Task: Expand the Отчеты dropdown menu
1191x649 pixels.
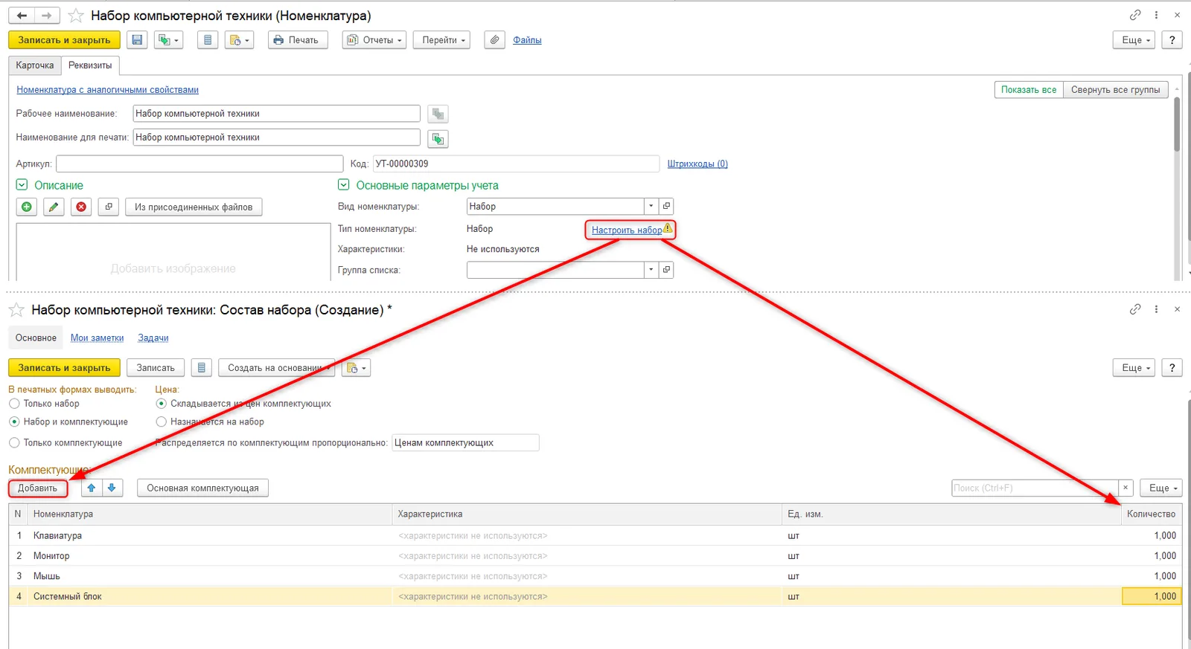Action: tap(374, 40)
